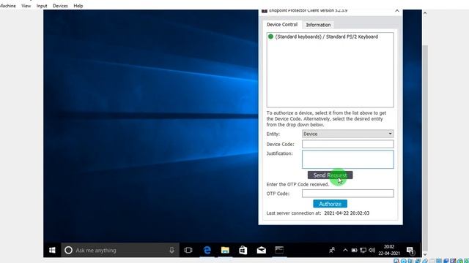Click the Ask me anything search box
This screenshot has height=263, width=469.
pyautogui.click(x=120, y=250)
